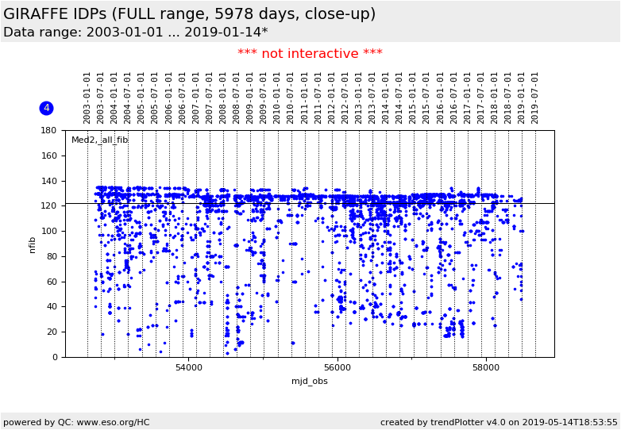Select the 2010-01-01 date label
The width and height of the screenshot is (621, 430).
[x=277, y=98]
